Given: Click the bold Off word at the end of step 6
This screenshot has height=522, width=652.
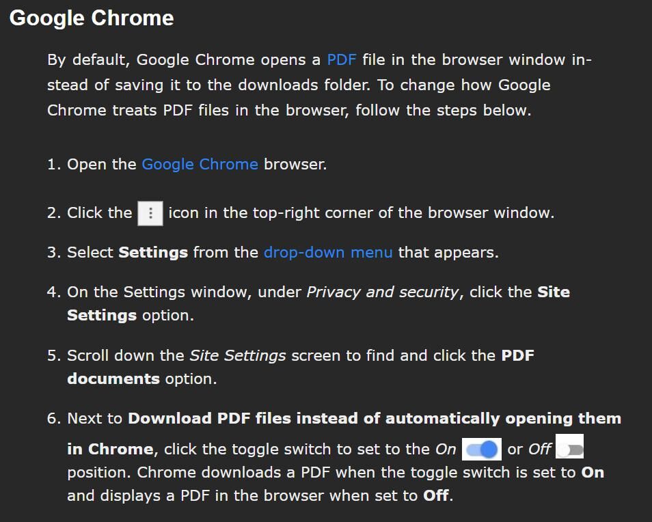Looking at the screenshot, I should (x=435, y=495).
